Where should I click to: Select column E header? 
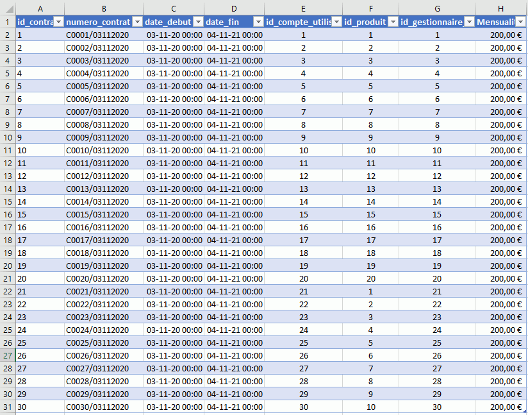303,9
